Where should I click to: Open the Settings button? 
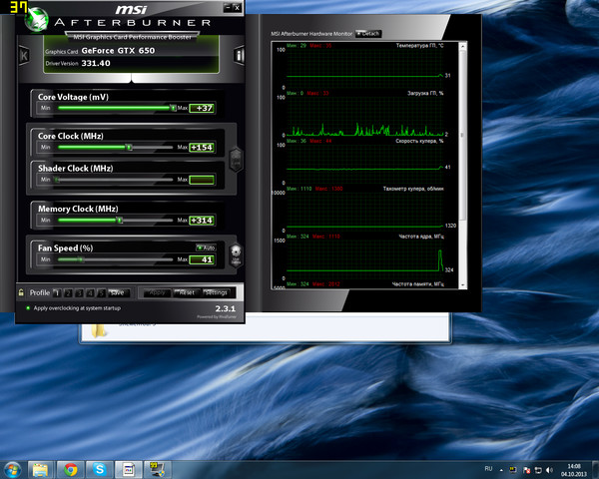pos(217,293)
